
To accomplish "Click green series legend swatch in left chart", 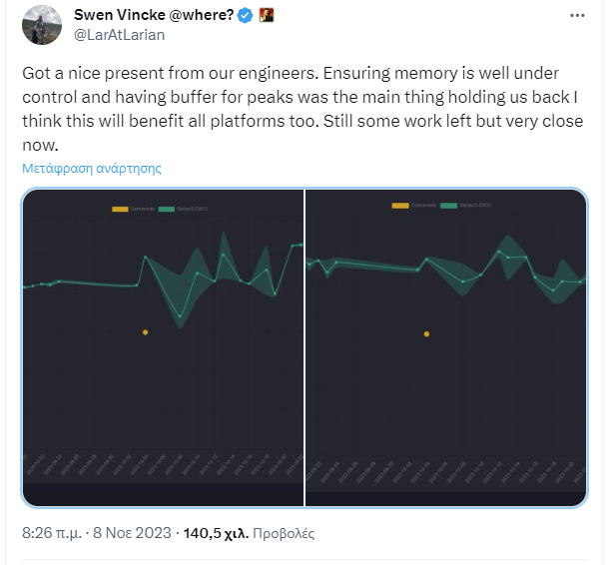I will [167, 208].
